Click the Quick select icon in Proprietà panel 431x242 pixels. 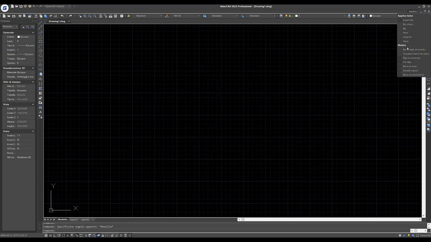(x=32, y=27)
